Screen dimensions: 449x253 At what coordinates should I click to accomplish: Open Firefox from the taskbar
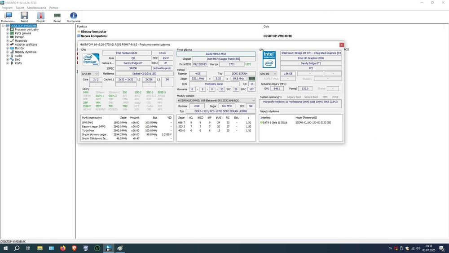click(x=63, y=248)
